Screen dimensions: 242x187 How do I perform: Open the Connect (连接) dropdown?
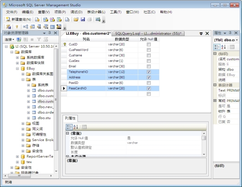pyautogui.click(x=9, y=39)
